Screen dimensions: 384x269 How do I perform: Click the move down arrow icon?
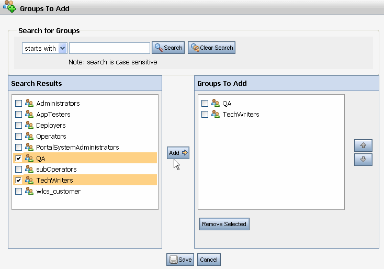[x=363, y=160]
